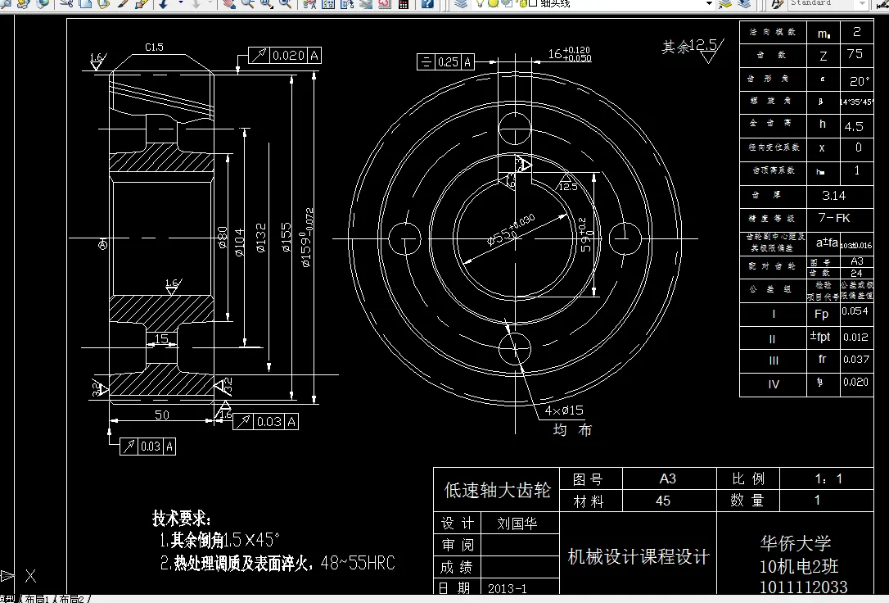
Task: Click the Match Properties brush icon
Action: point(123,6)
